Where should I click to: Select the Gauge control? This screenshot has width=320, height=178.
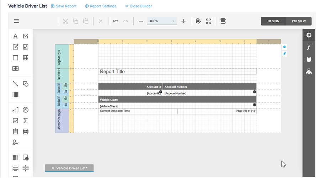[26, 110]
